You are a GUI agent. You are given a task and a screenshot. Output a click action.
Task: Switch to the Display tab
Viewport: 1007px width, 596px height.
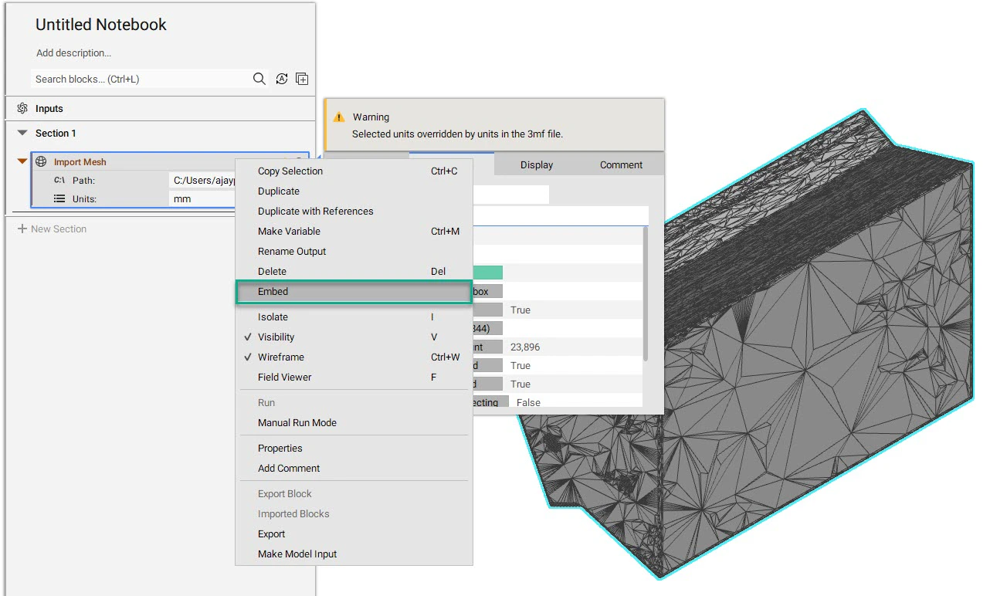537,164
